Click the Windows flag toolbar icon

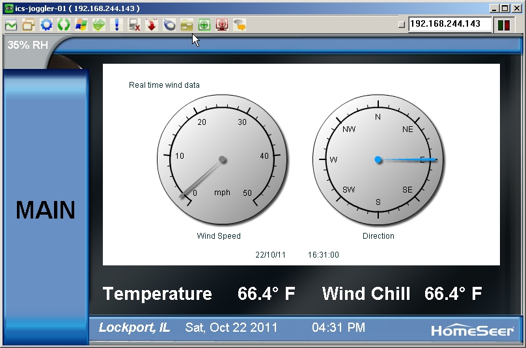tap(81, 25)
